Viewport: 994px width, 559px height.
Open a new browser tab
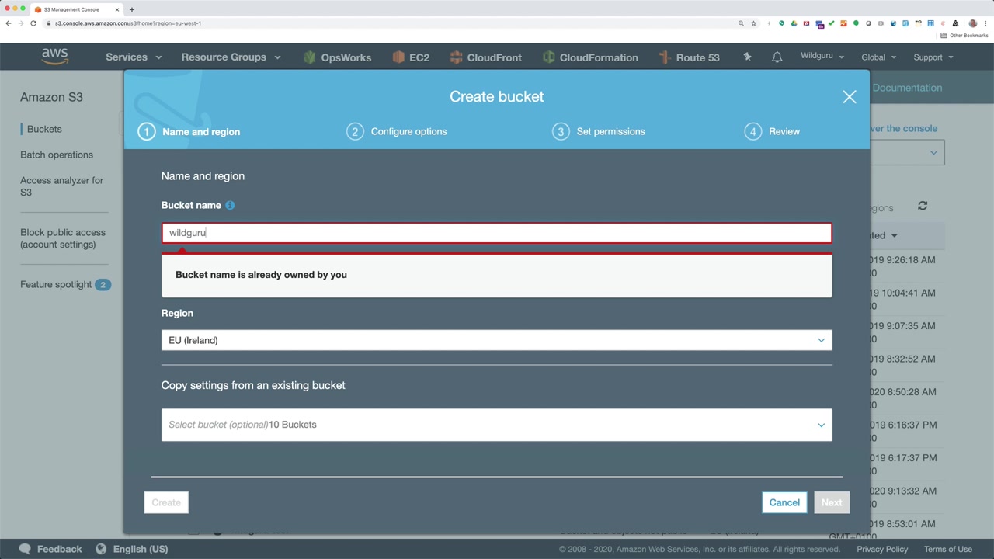(132, 9)
